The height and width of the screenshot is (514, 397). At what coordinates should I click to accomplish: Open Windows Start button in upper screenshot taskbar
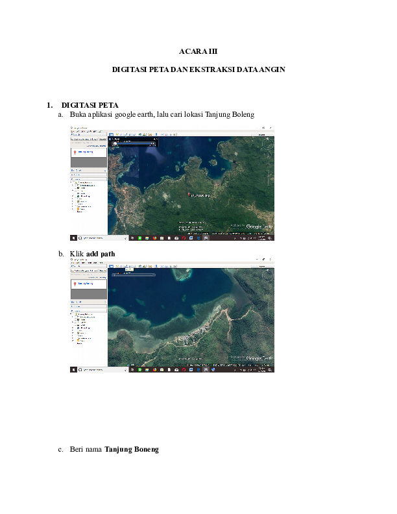point(73,238)
